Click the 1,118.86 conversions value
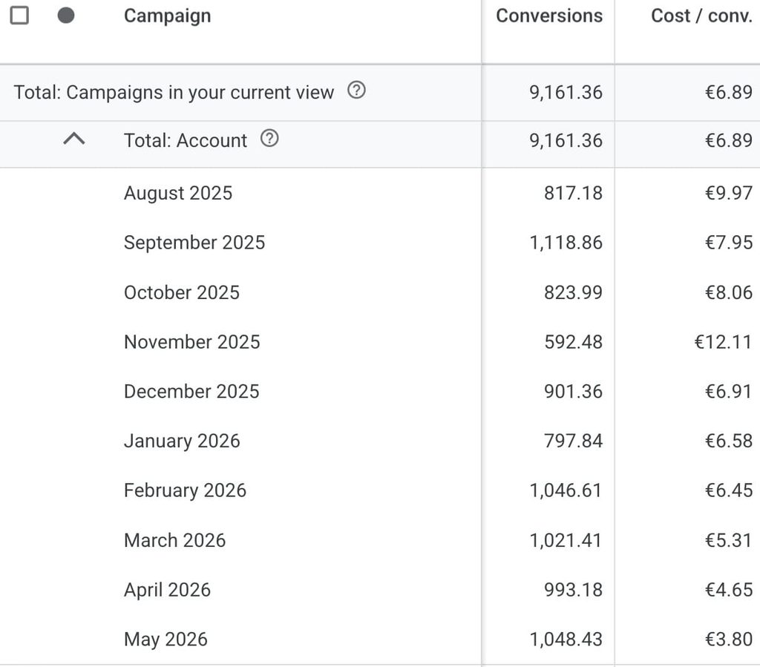 click(566, 243)
